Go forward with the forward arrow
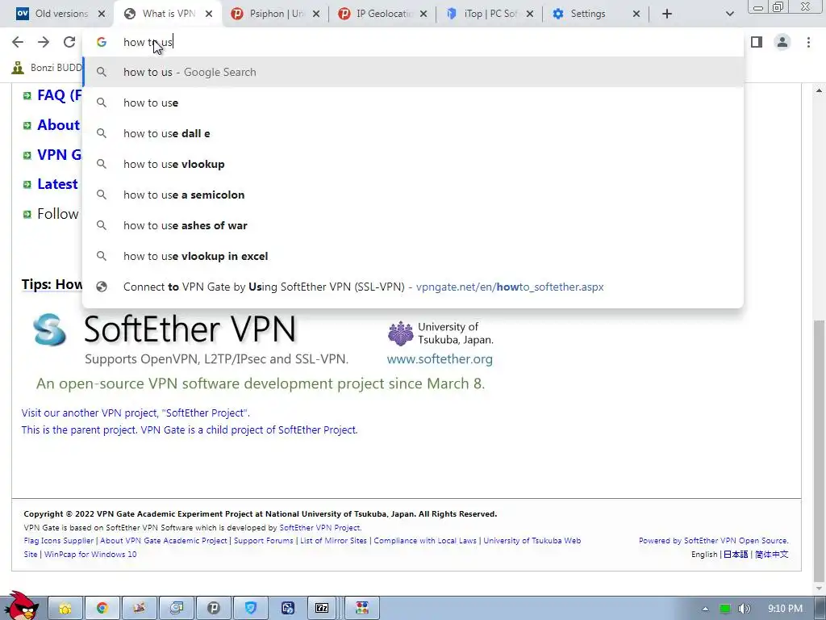The image size is (826, 620). click(x=44, y=42)
